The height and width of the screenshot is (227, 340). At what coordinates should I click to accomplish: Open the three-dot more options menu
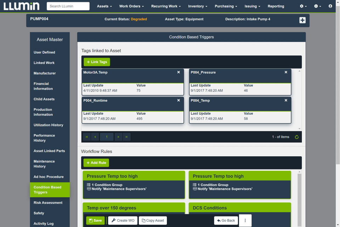click(x=245, y=221)
